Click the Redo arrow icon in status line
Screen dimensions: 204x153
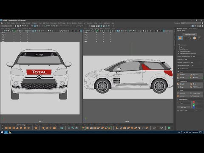pos(25,26)
